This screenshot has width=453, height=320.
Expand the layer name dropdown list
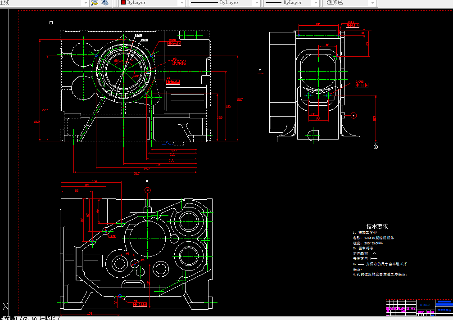point(85,3)
